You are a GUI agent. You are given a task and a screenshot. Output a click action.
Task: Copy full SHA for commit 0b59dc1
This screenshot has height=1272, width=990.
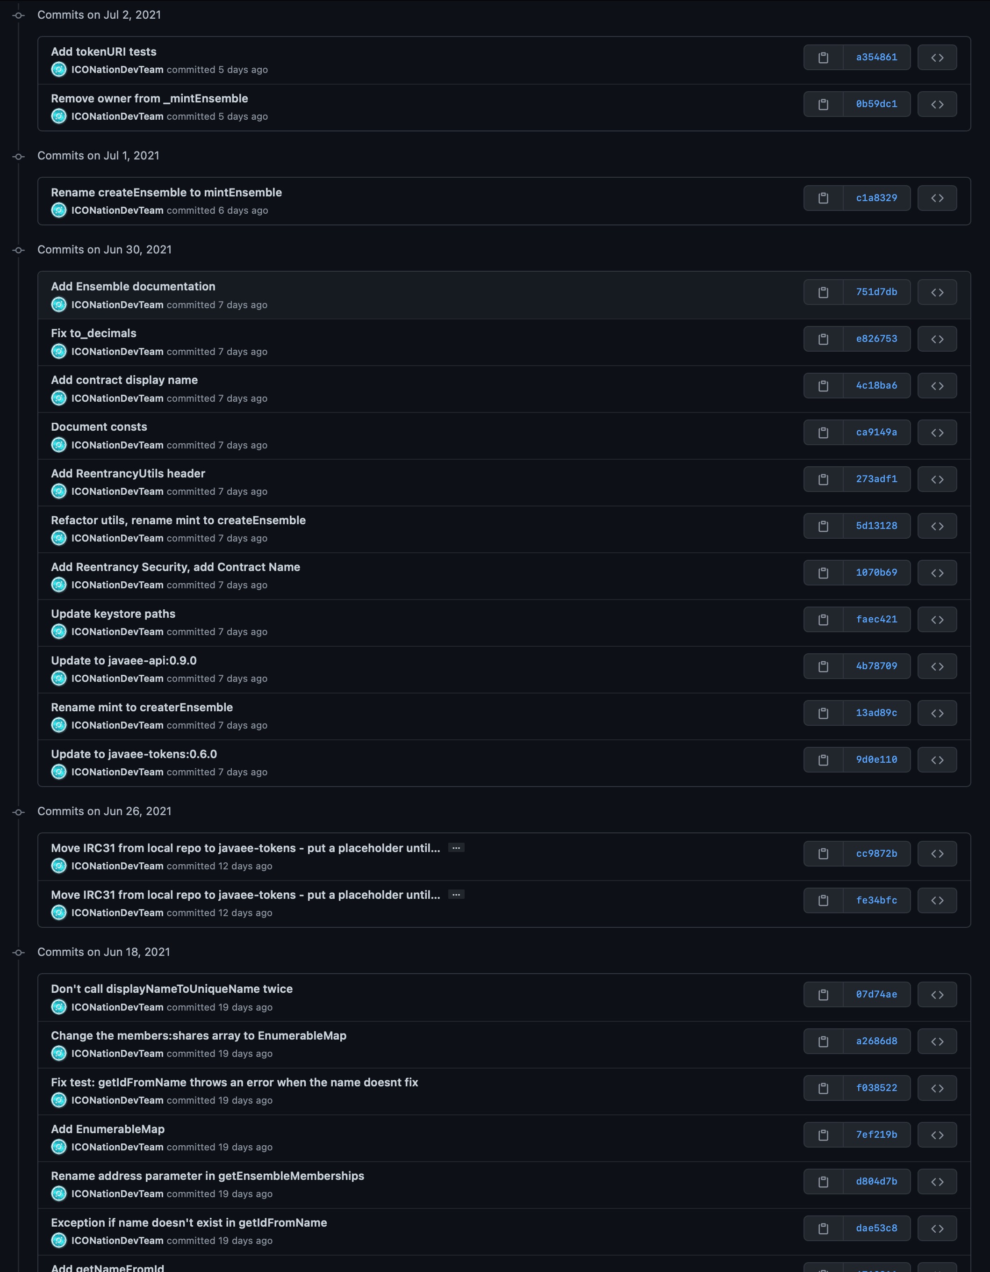coord(823,104)
